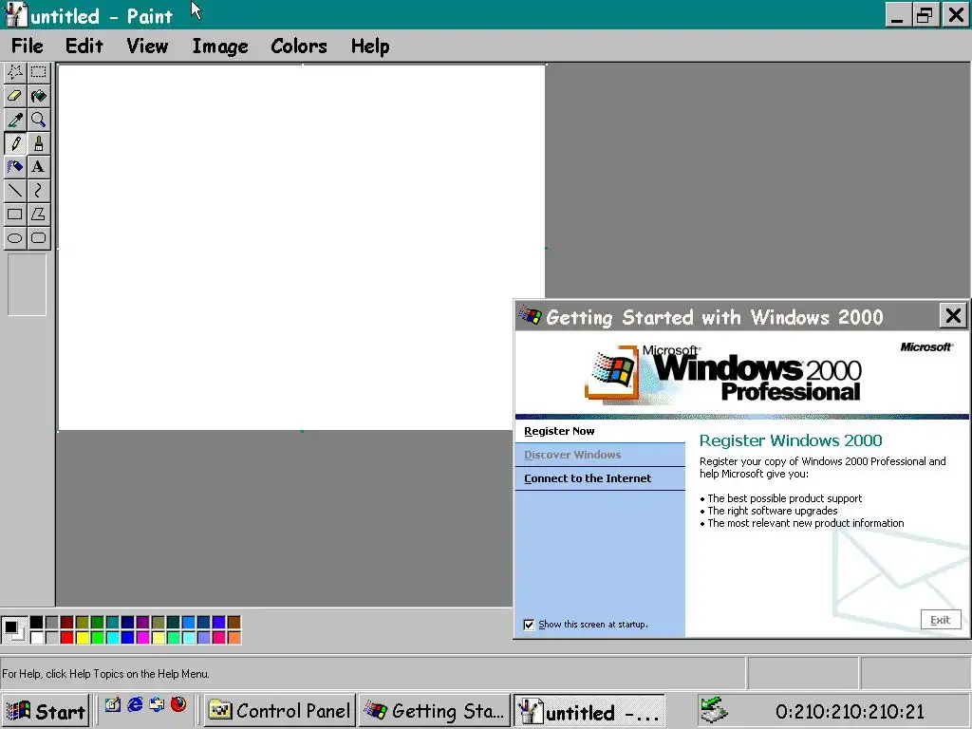Select the Pencil tool

point(15,143)
